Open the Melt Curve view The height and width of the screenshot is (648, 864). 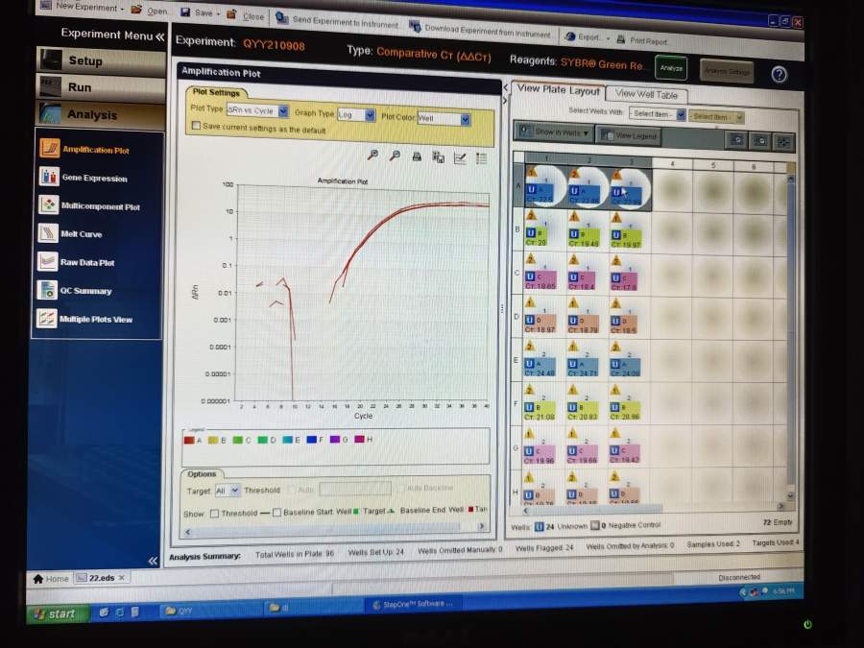coord(82,234)
